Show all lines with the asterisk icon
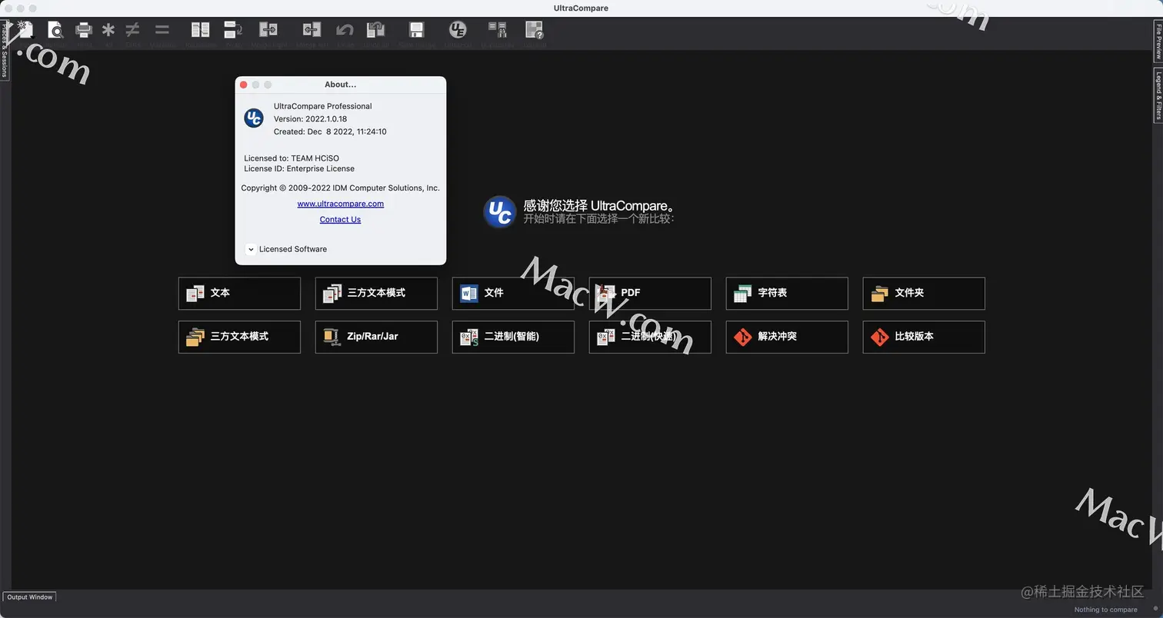Viewport: 1163px width, 618px height. pos(108,30)
